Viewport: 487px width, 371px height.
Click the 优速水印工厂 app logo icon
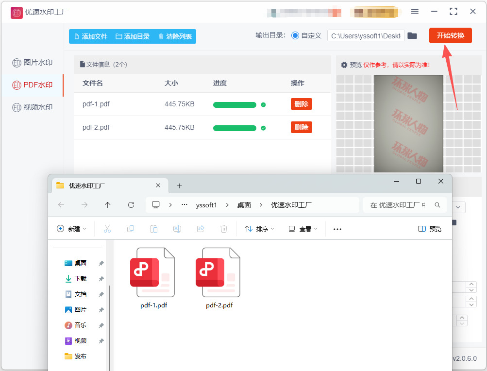pyautogui.click(x=17, y=13)
